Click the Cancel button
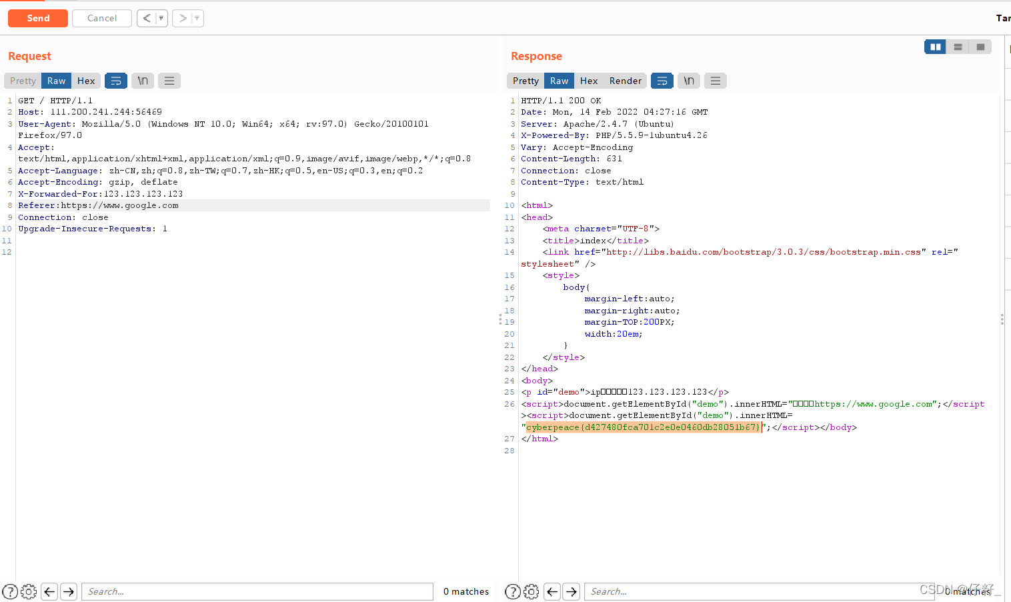Image resolution: width=1011 pixels, height=602 pixels. click(x=102, y=18)
